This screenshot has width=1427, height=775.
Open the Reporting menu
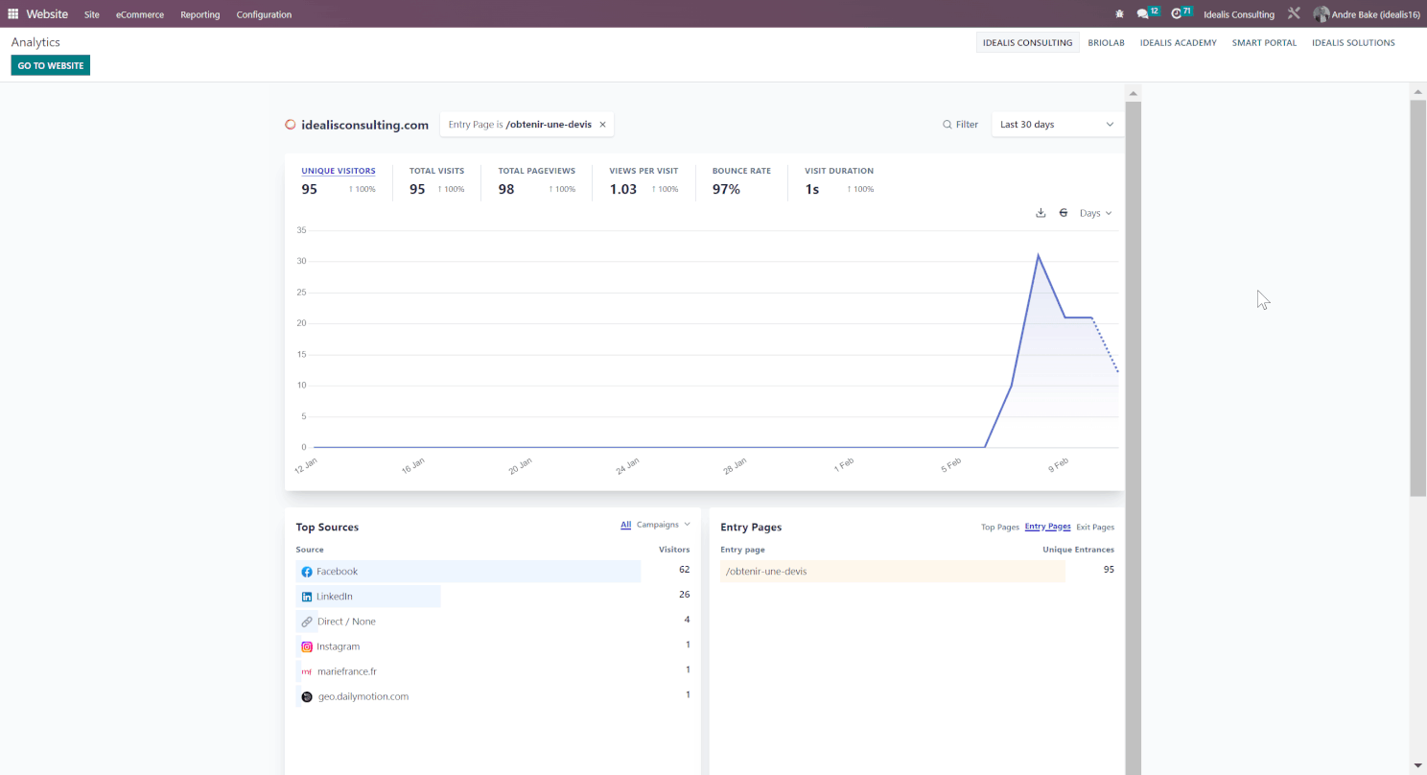(x=200, y=14)
